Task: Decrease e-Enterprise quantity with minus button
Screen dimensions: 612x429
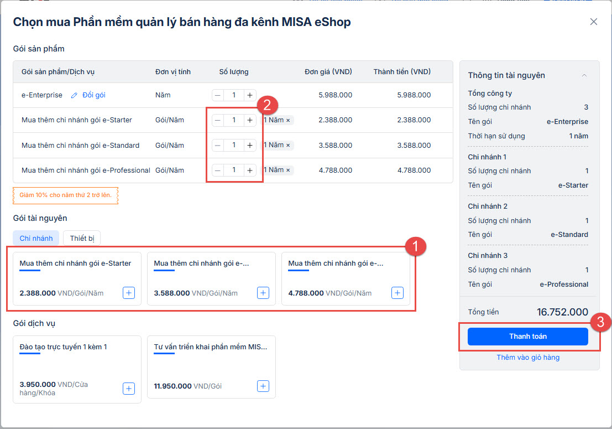Action: click(x=218, y=95)
